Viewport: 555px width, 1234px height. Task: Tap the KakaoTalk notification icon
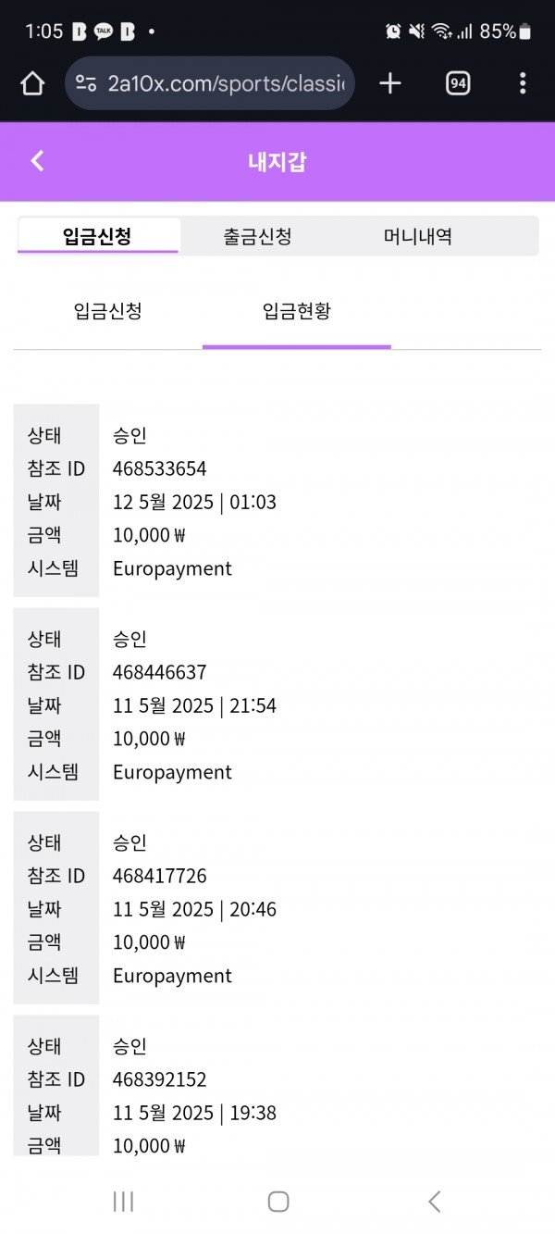[x=104, y=31]
